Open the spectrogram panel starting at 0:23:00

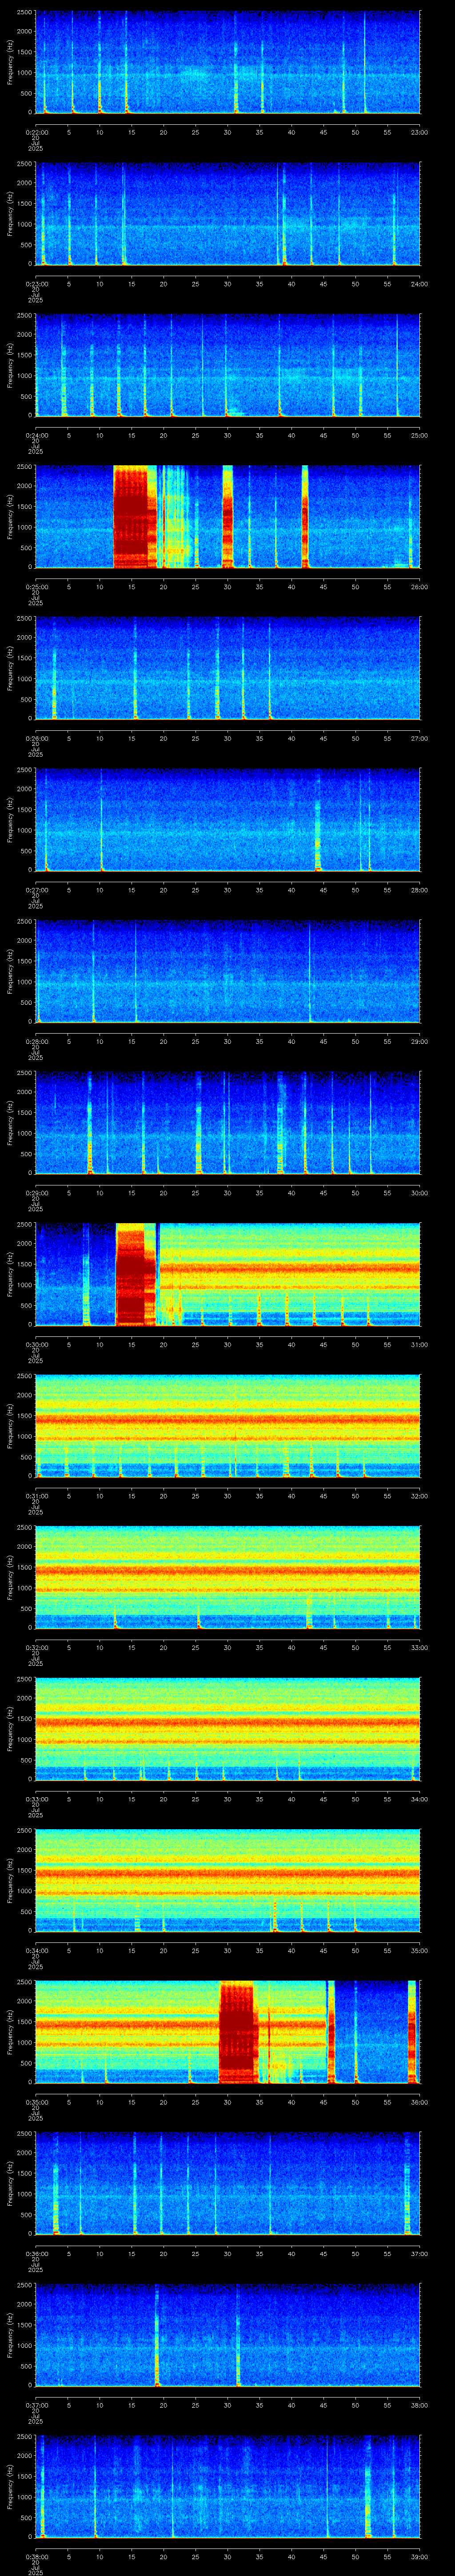228,214
